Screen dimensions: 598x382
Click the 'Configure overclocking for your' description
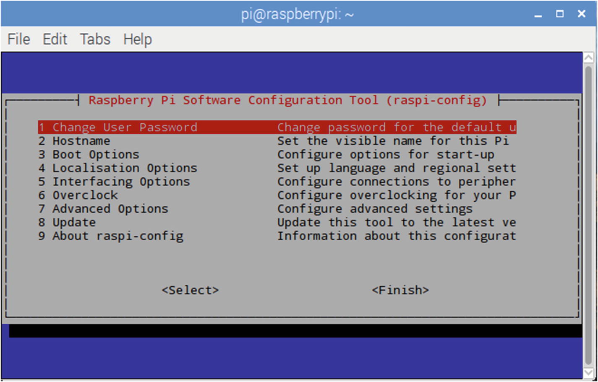click(397, 195)
